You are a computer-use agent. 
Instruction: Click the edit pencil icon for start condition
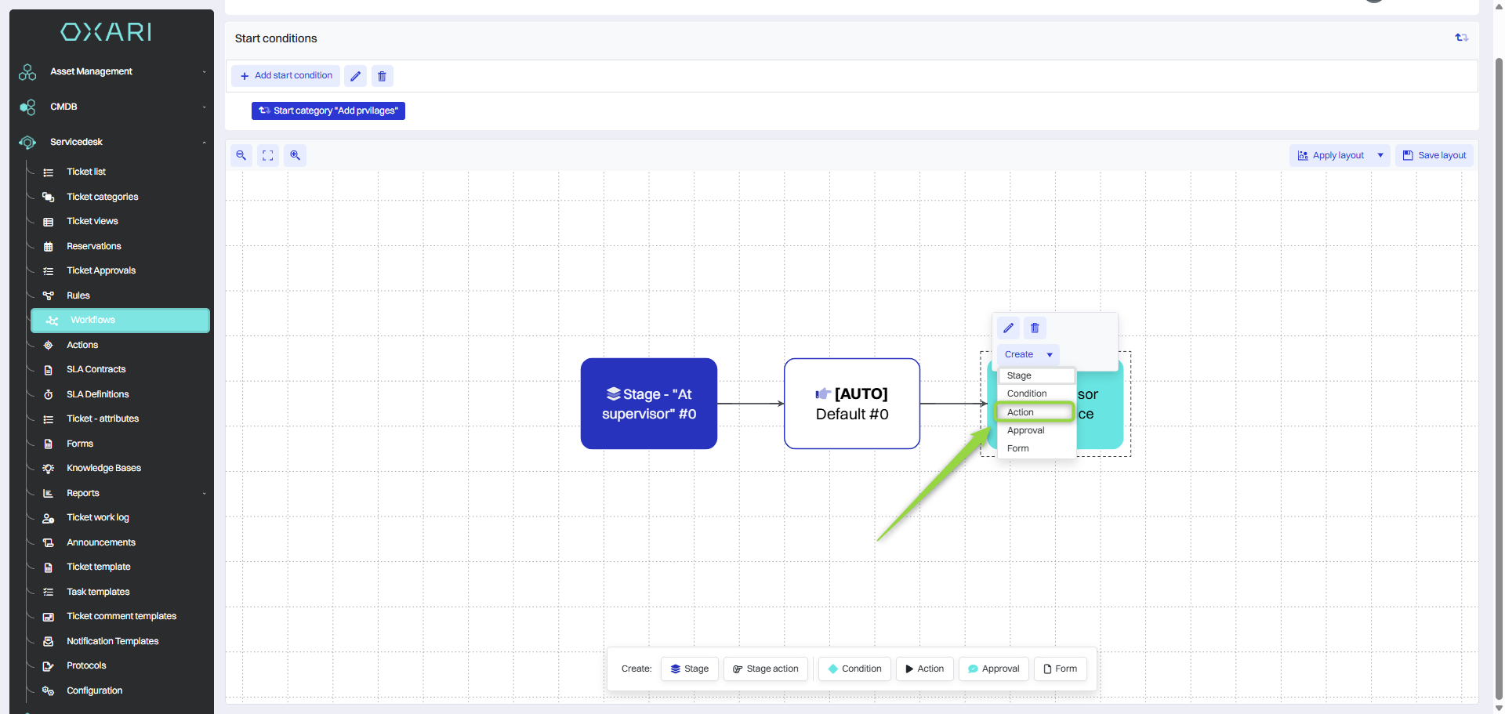(x=356, y=76)
